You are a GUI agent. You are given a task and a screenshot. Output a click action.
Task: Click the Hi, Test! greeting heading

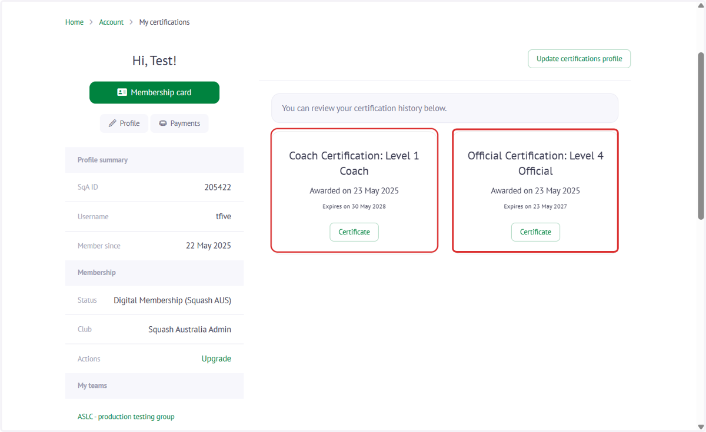[x=154, y=61]
